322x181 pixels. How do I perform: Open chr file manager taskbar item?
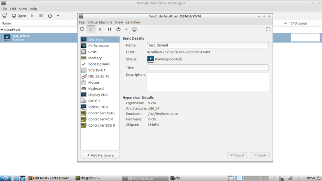(x=175, y=178)
